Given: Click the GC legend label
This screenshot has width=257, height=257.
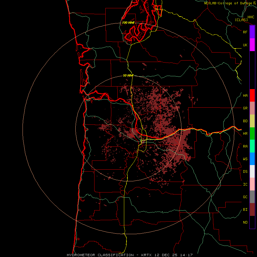Looking at the screenshot, I should click(245, 197).
